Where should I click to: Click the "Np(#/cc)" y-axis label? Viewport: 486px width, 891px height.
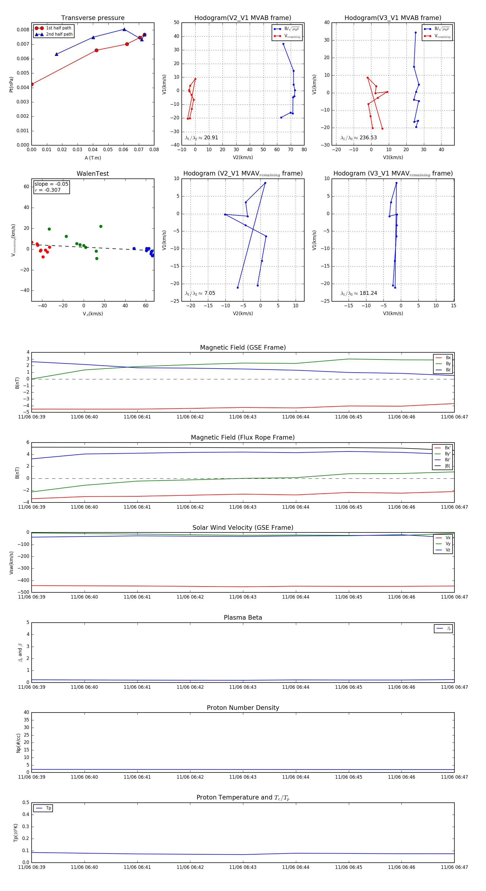[18, 743]
